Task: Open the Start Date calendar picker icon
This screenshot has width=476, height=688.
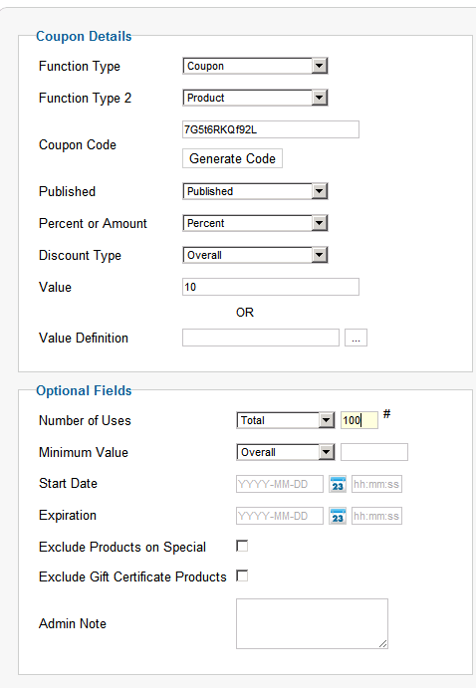Action: click(x=338, y=484)
